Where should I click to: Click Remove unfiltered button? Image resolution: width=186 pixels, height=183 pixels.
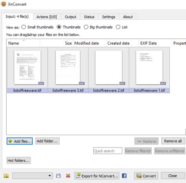pos(169,151)
